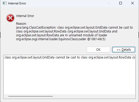This screenshot has height=102, width=139.
Task: Click the java.lang.ClassCastException message line
Action: coord(74,28)
